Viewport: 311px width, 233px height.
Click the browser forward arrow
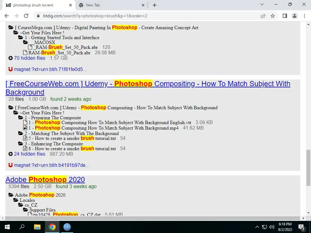pyautogui.click(x=16, y=16)
